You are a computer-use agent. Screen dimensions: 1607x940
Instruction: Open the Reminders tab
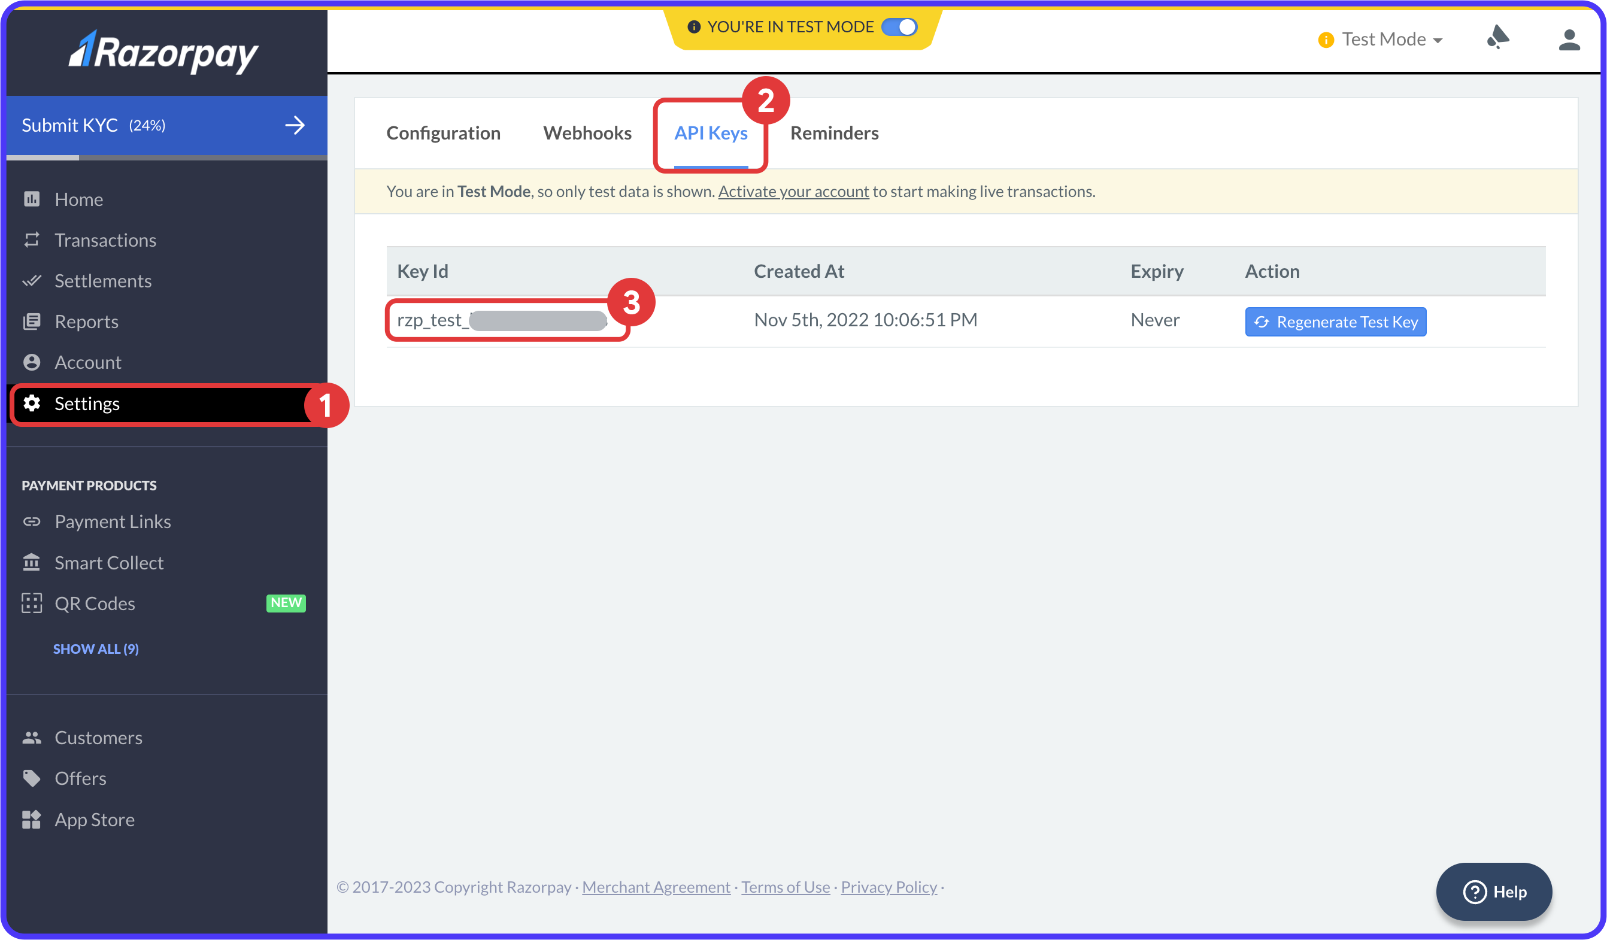pyautogui.click(x=834, y=134)
